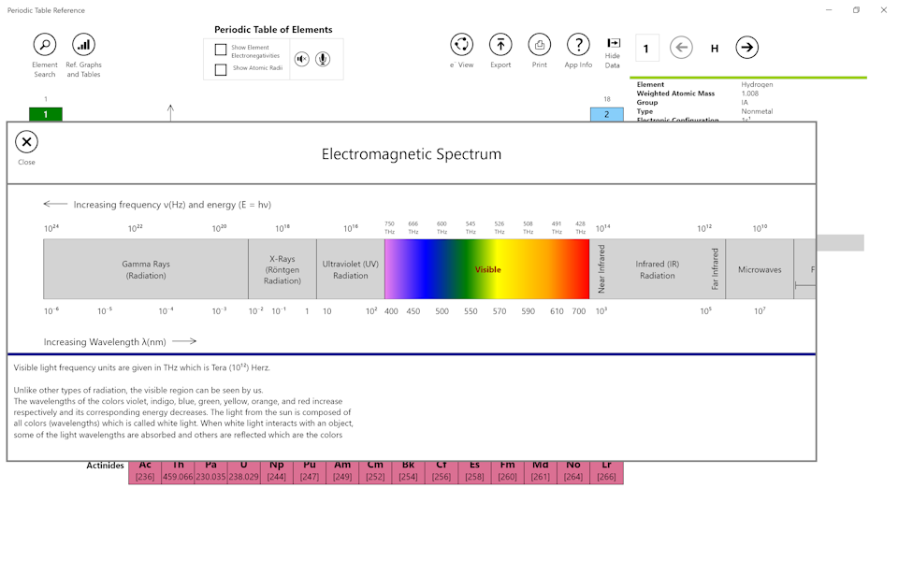Image resolution: width=898 pixels, height=574 pixels.
Task: Open Ref. Graphs and Tables
Action: click(84, 45)
